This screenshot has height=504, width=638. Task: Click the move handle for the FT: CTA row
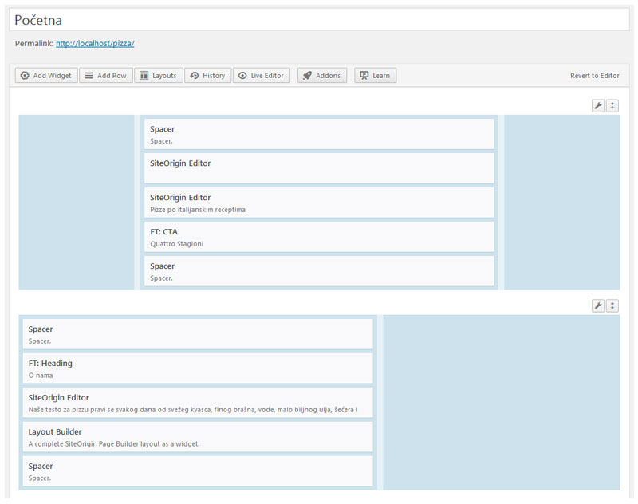pos(612,106)
